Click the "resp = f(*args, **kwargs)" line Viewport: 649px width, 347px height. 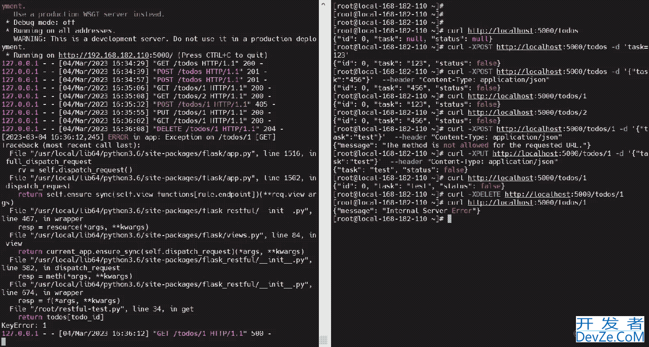click(69, 301)
